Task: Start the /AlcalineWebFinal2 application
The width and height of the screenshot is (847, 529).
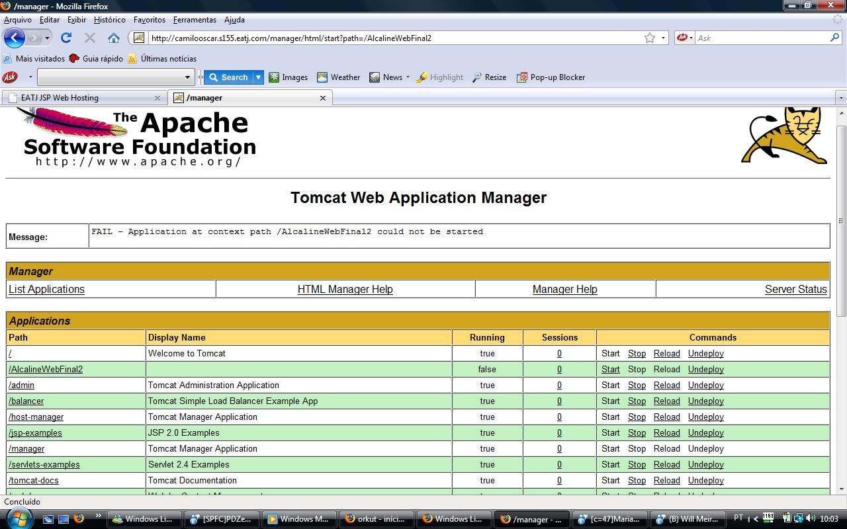Action: pos(611,369)
